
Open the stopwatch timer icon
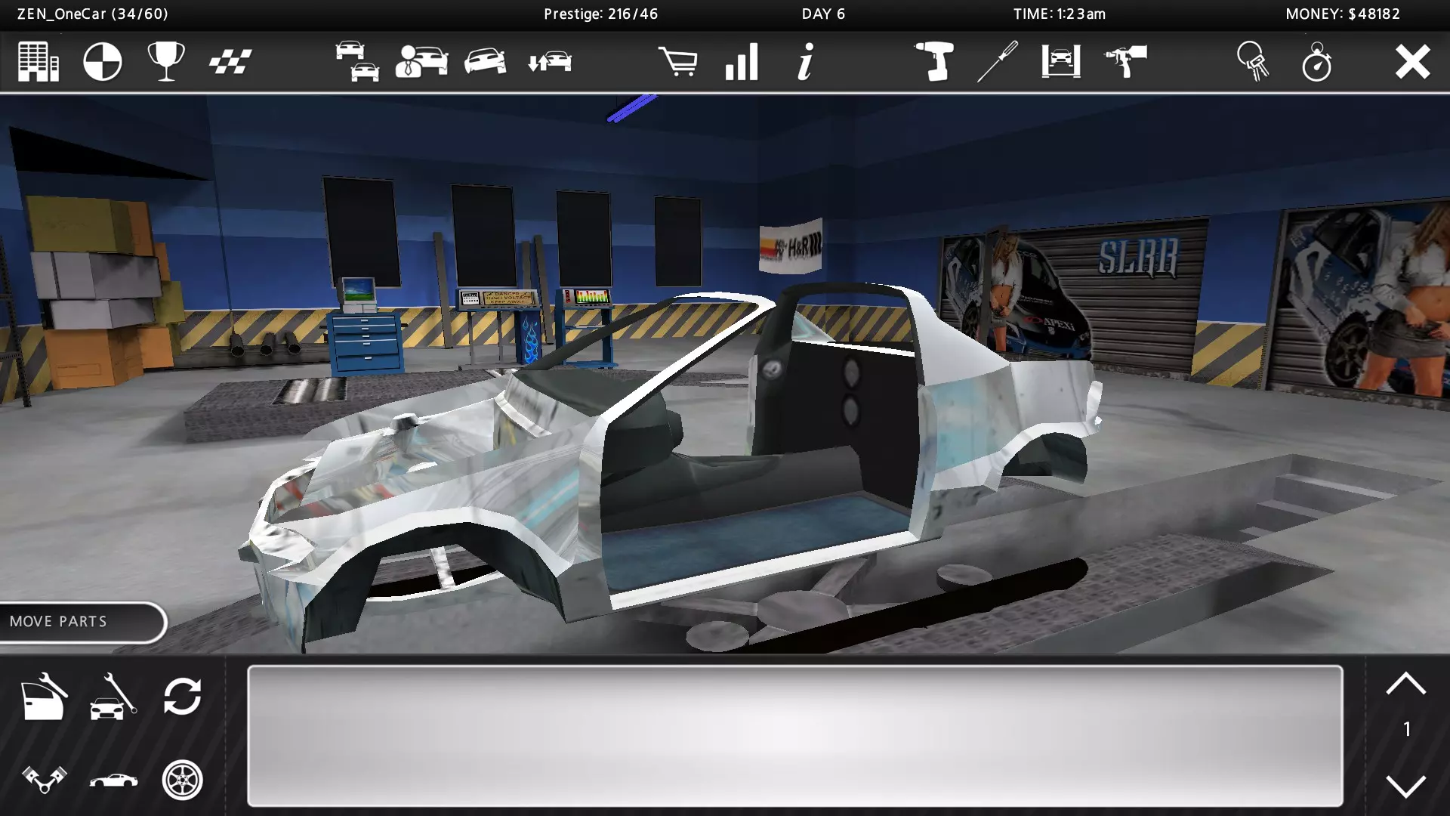point(1317,62)
